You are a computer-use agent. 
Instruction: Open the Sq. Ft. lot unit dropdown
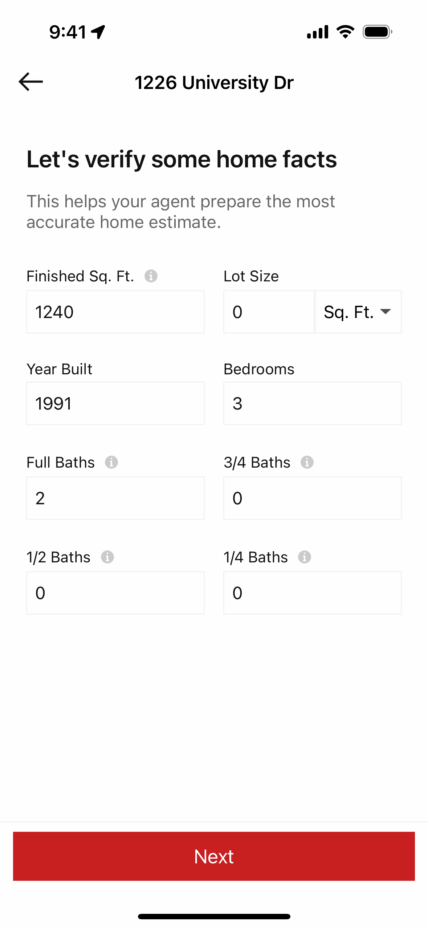point(358,312)
